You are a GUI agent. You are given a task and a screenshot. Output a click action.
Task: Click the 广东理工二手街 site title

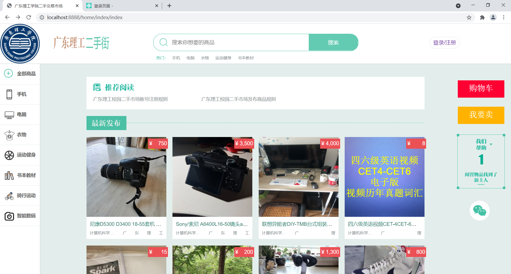[81, 43]
